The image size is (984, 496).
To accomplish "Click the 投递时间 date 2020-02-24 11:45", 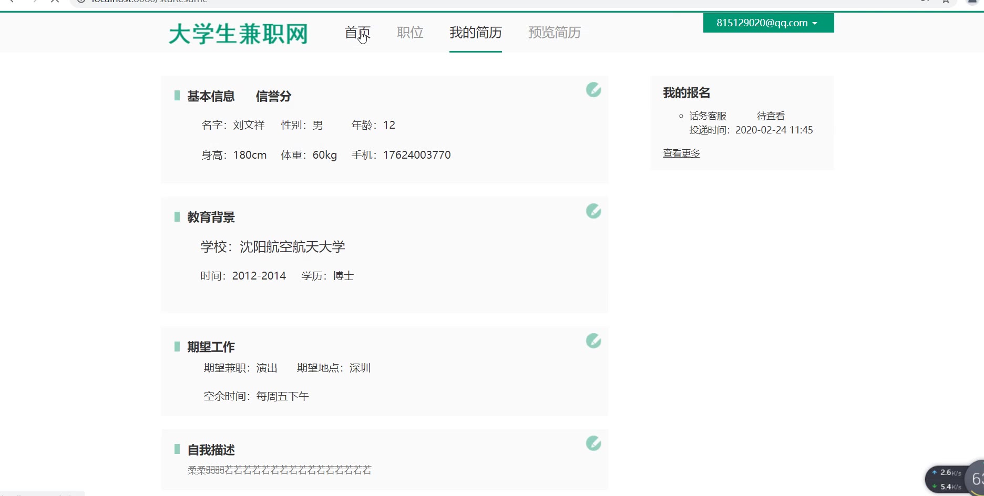I will (774, 130).
